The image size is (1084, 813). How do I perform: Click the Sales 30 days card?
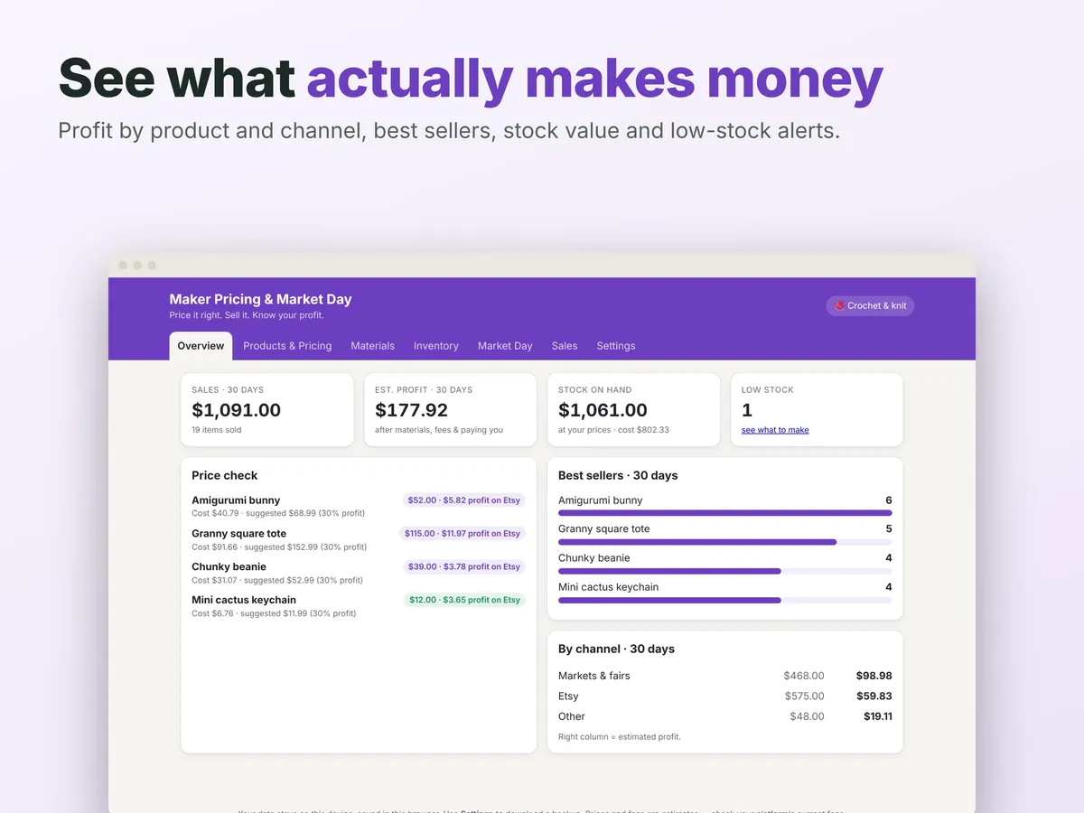point(266,410)
